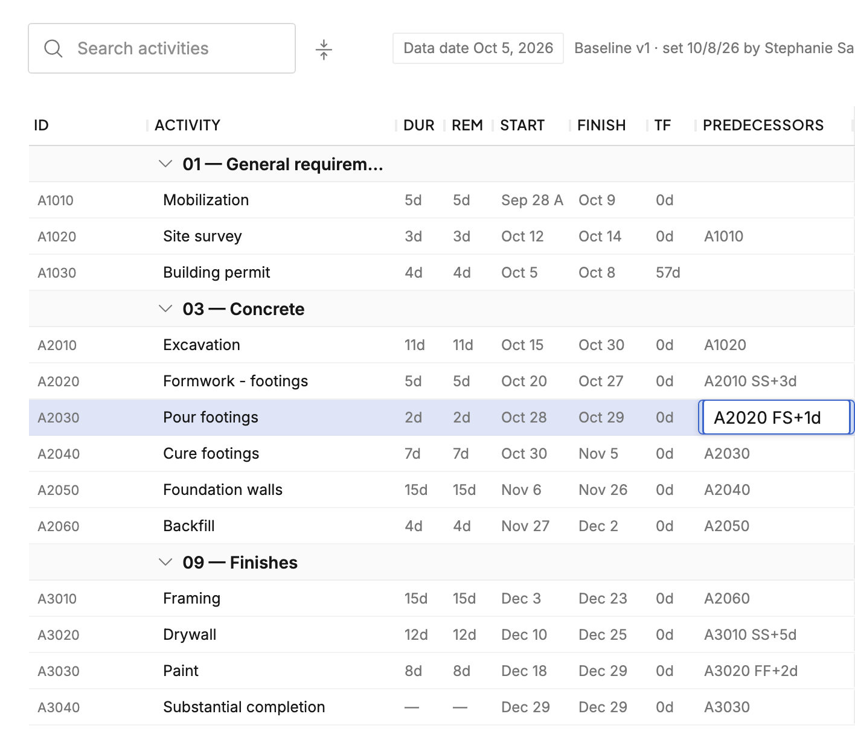This screenshot has width=855, height=740.
Task: Click activity ID A1010
Action: [56, 200]
